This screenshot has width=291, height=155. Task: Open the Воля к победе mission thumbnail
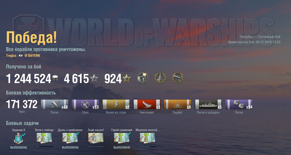44,138
